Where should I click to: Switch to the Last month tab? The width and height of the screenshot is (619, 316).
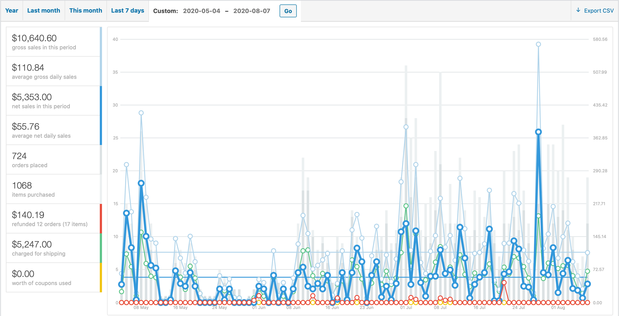click(44, 11)
